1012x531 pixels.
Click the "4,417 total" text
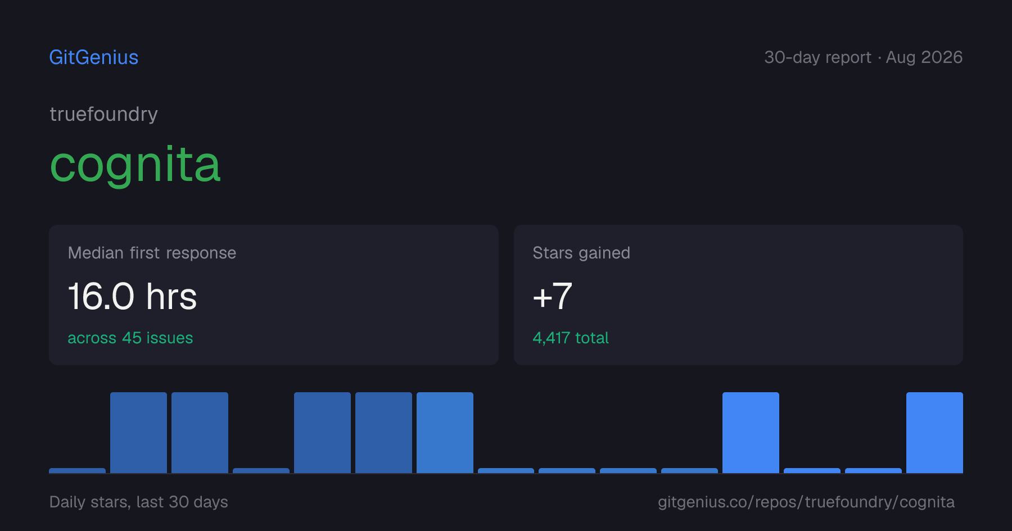click(x=571, y=338)
